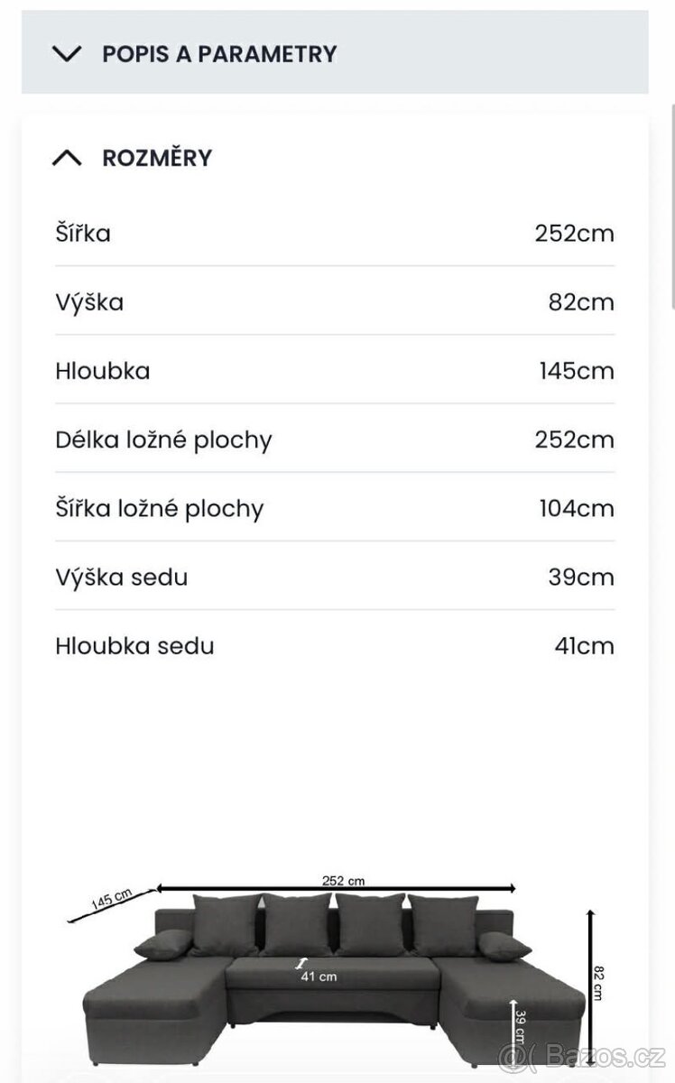Collapse the ROZMĚRY section chevron
This screenshot has width=675, height=1083.
(x=67, y=158)
